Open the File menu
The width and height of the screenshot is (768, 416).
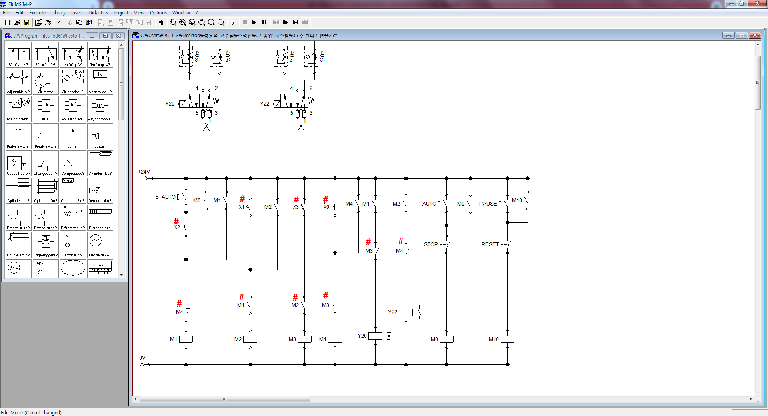[x=6, y=12]
